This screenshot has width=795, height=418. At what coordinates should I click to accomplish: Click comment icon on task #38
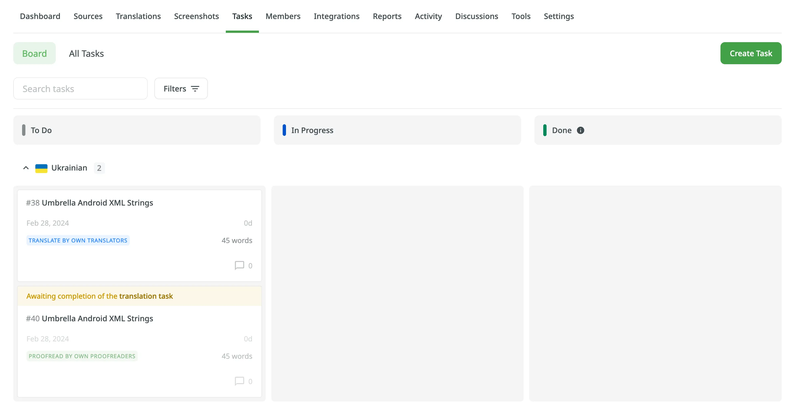pos(239,266)
